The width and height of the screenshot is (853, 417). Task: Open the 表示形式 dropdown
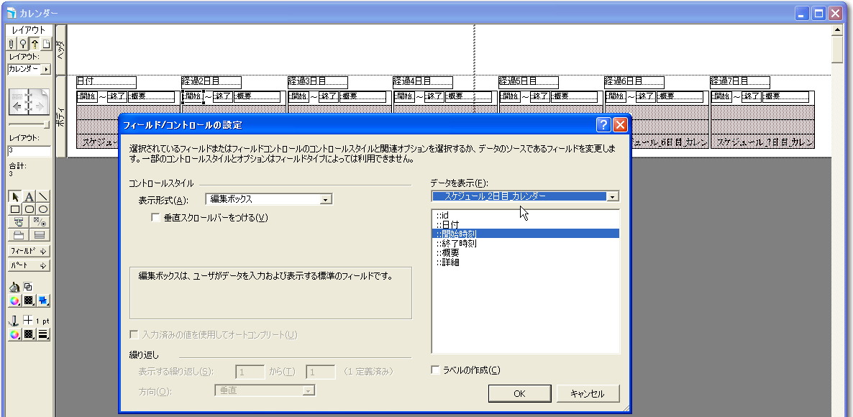(326, 200)
